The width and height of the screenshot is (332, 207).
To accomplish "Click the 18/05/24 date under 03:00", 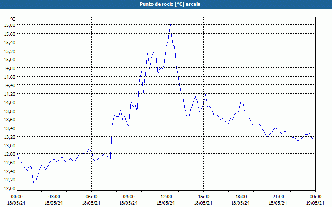I will tap(54, 203).
